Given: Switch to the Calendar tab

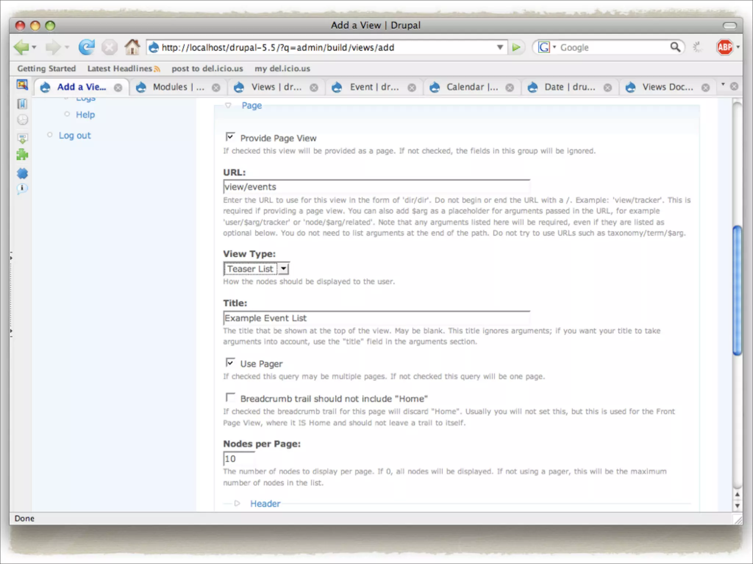Looking at the screenshot, I should coord(472,87).
